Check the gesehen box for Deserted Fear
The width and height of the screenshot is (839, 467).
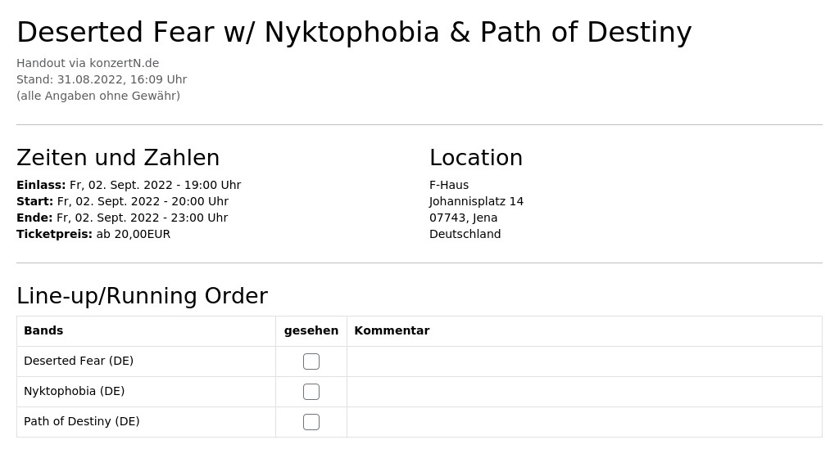tap(311, 361)
